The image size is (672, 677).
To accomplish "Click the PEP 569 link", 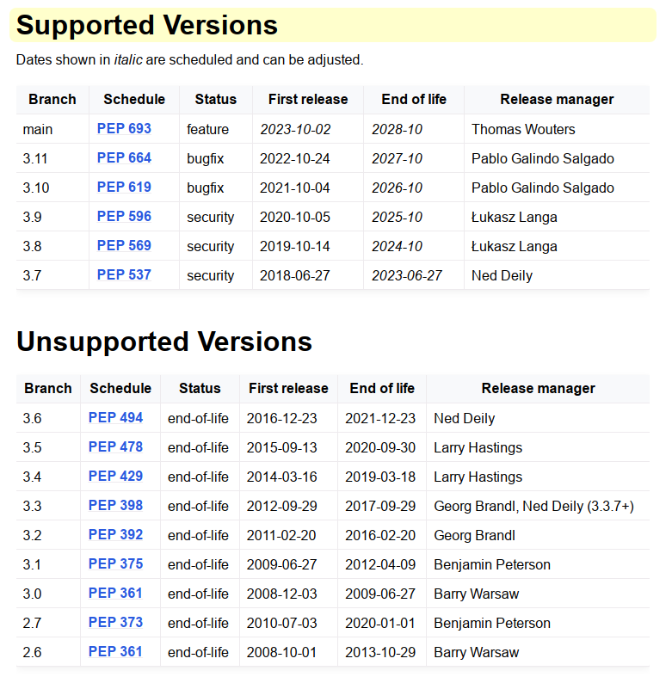I will 124,246.
